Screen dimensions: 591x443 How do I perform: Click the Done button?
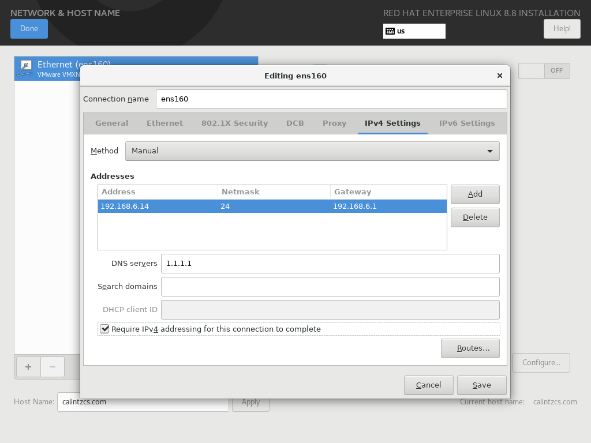point(29,29)
